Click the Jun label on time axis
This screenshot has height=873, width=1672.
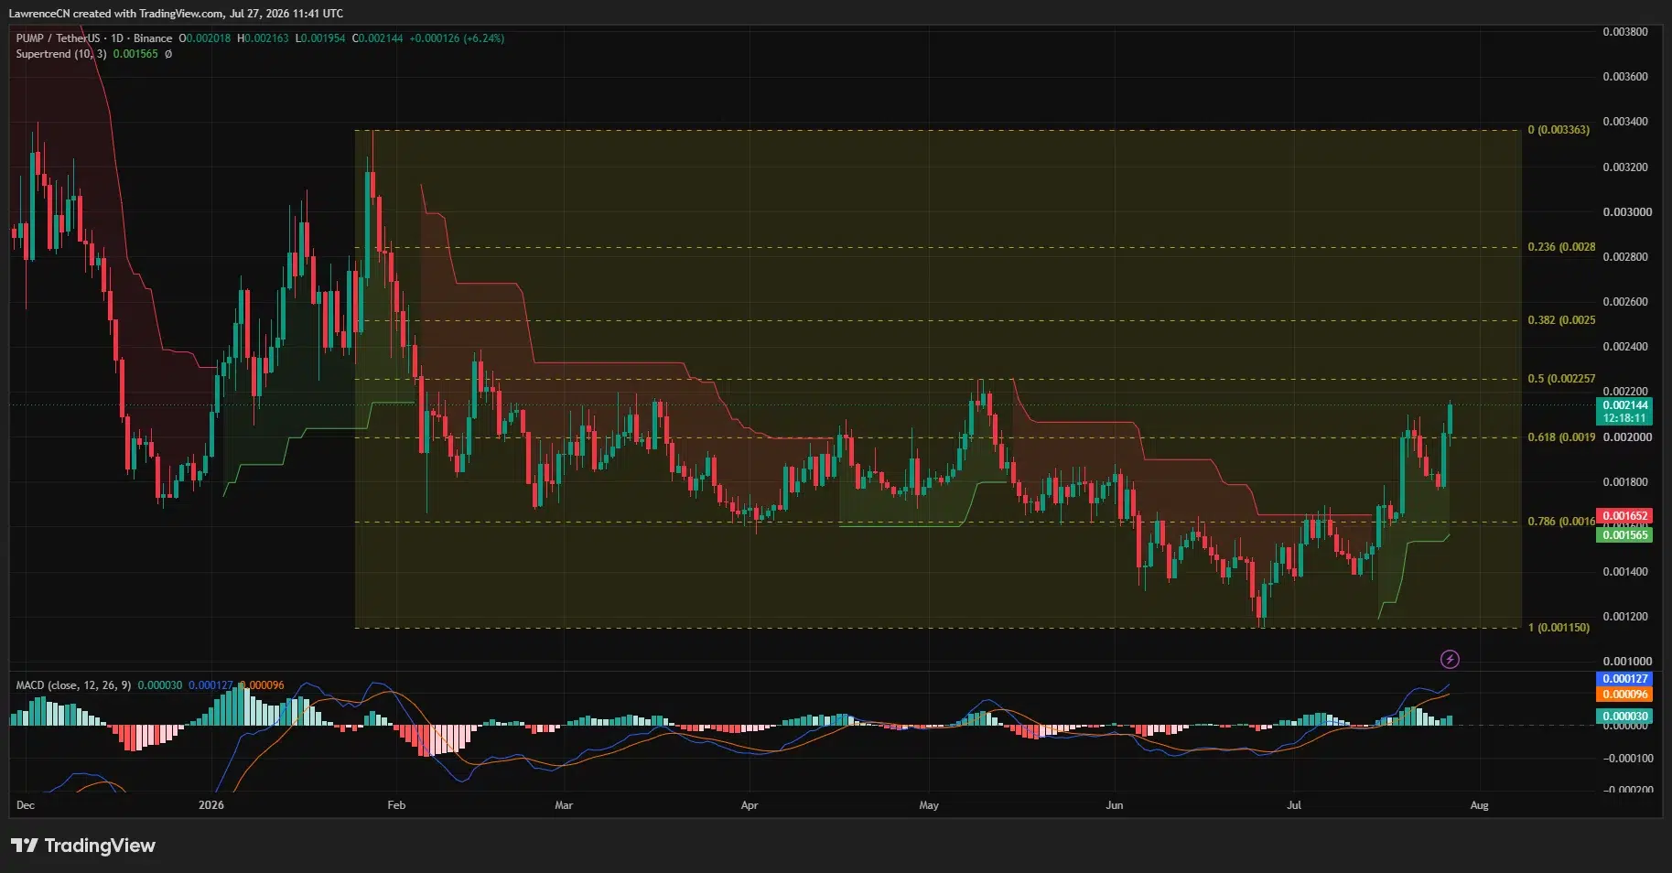[1115, 805]
